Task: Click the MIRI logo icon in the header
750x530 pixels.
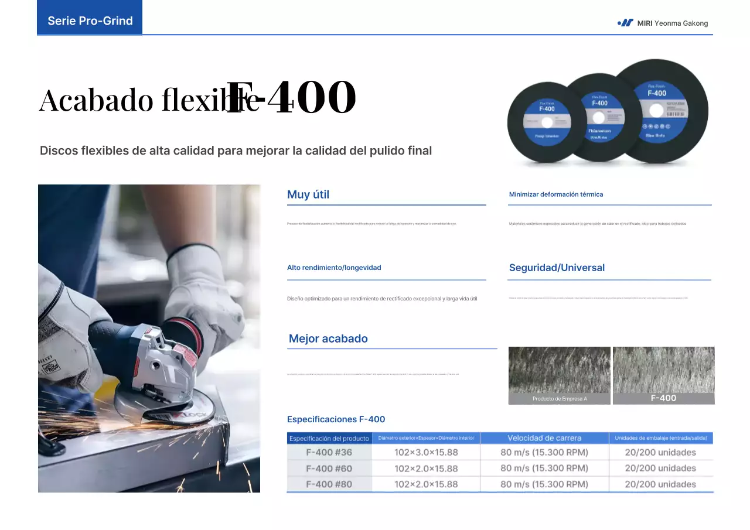Action: point(625,23)
